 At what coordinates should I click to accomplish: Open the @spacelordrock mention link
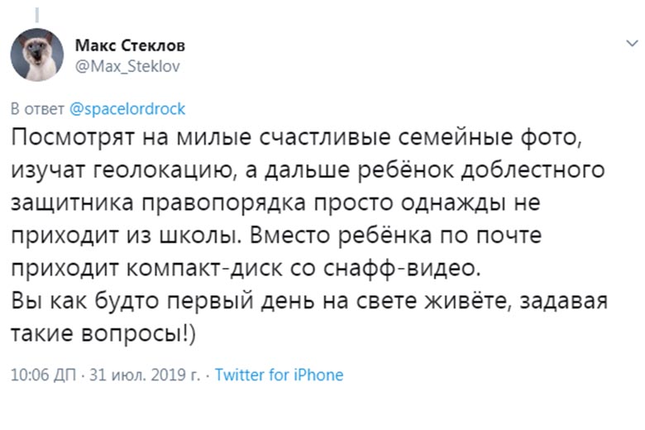point(127,109)
